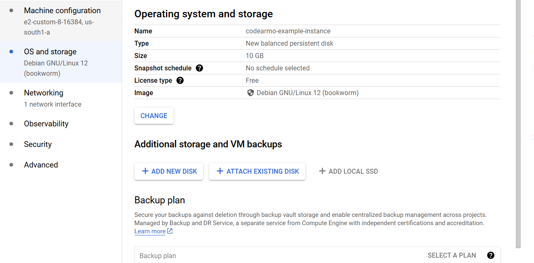
Task: Go to the Networking section
Action: tap(61, 98)
